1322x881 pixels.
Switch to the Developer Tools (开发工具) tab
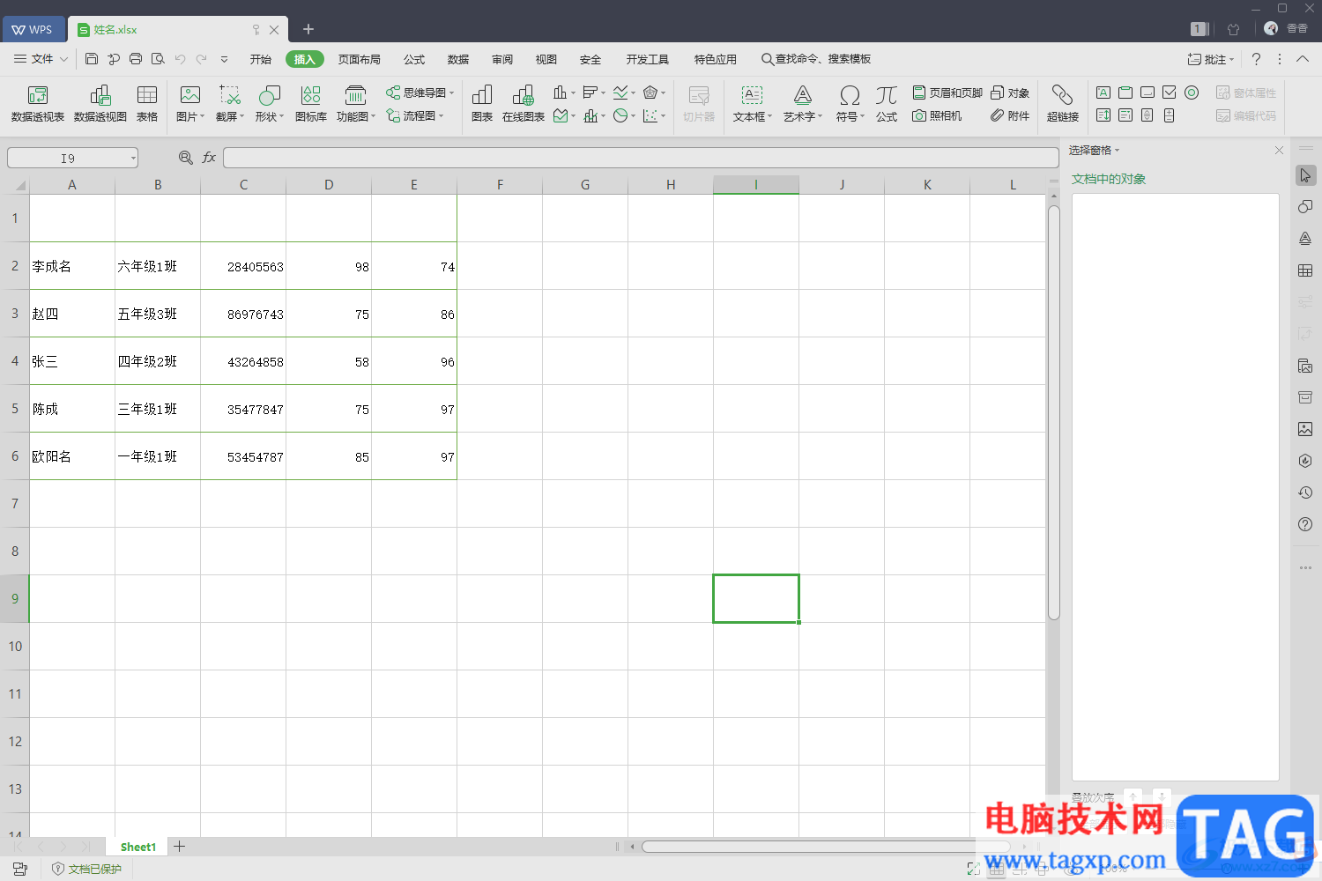(647, 59)
